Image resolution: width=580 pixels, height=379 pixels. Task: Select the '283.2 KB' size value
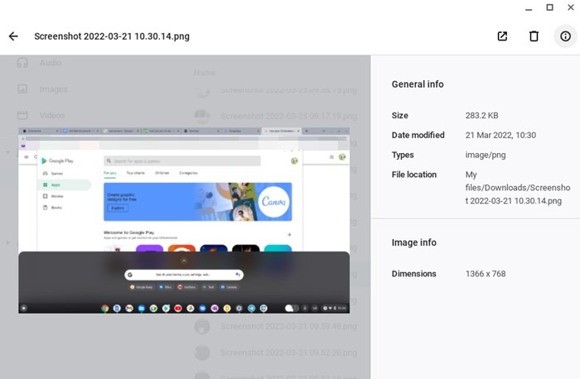click(x=481, y=116)
